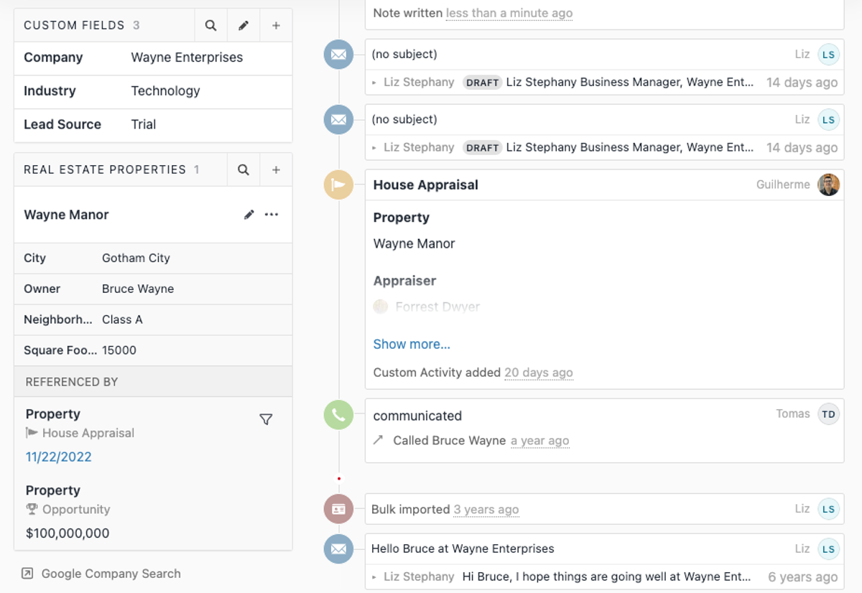Click the House Appraisal flag timeline icon
The width and height of the screenshot is (862, 593).
coord(338,185)
